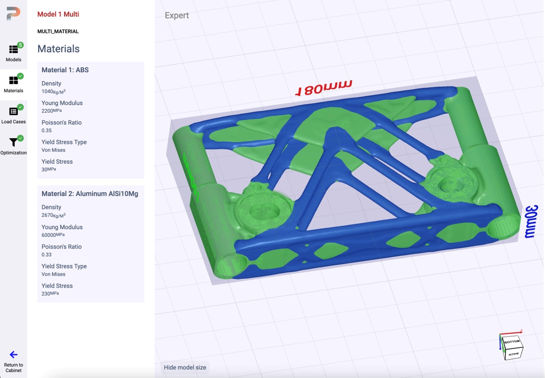Click Aluminum Yield Stress value 230MPa

pyautogui.click(x=50, y=293)
